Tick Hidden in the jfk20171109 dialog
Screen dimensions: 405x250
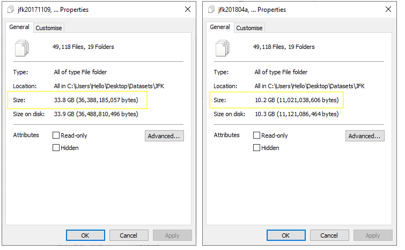(x=56, y=148)
